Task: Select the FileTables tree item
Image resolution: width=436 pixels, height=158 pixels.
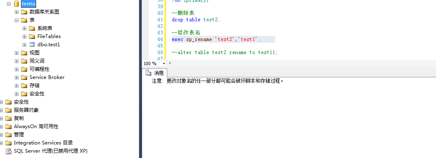Action: pos(49,36)
